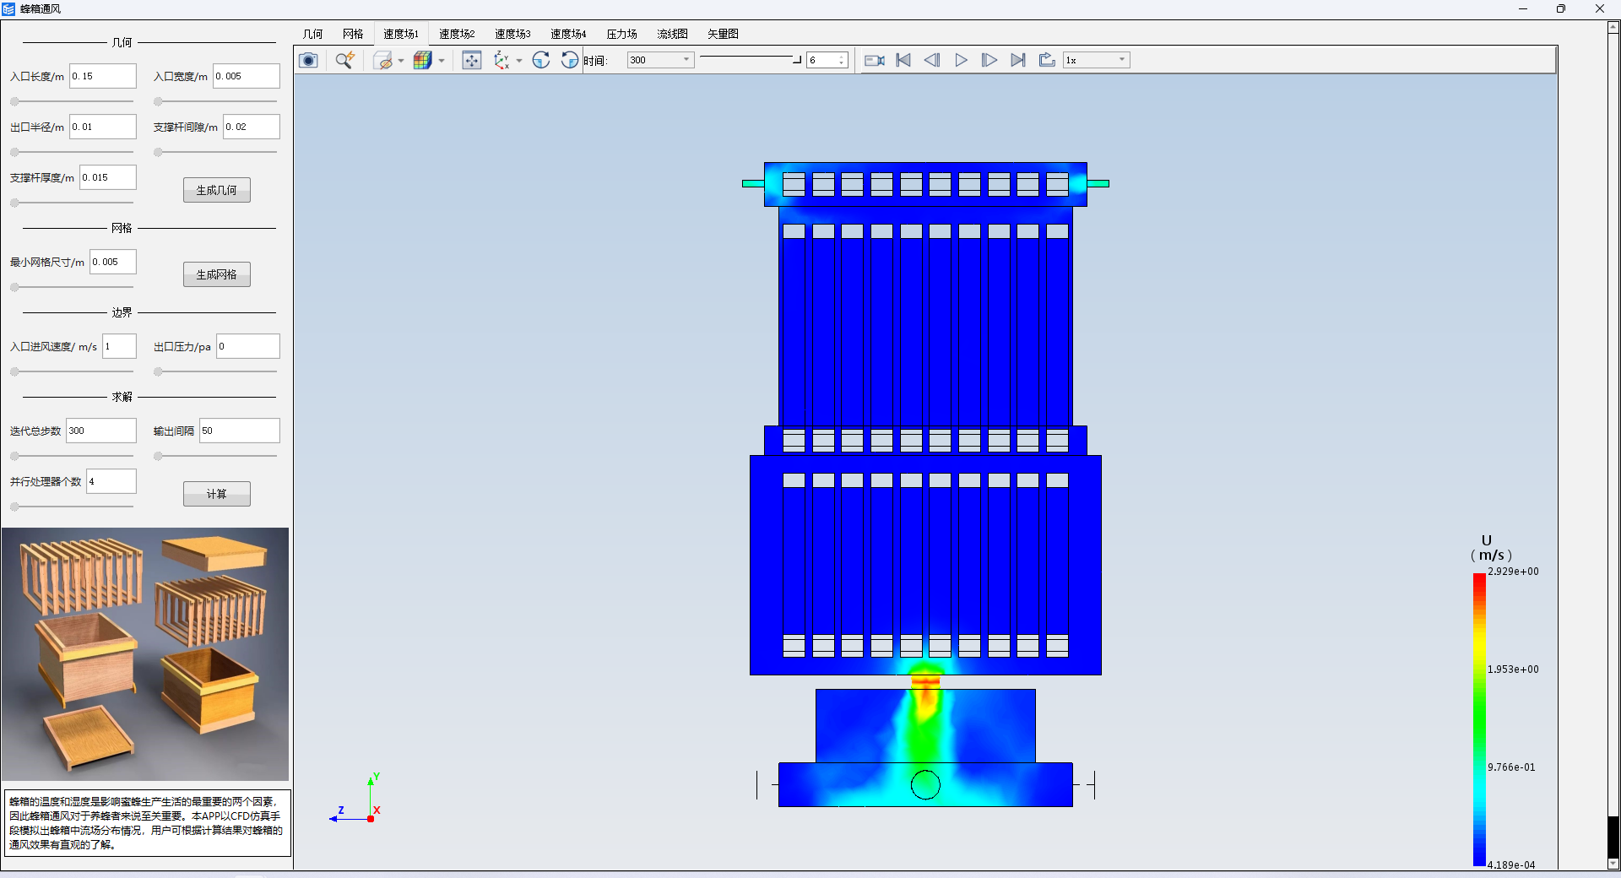Click the 生成网格 button
1621x878 pixels.
point(217,274)
